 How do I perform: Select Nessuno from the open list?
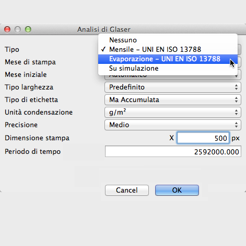168,40
